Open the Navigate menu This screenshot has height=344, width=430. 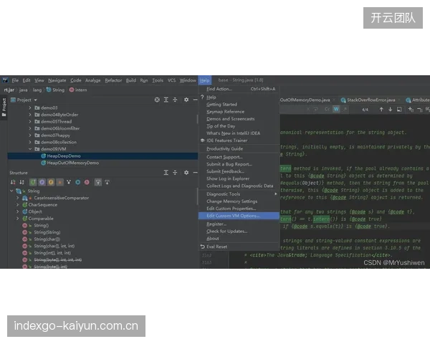[x=57, y=80]
